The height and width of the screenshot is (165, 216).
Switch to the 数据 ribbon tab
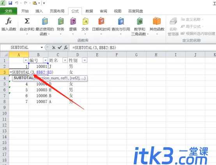pyautogui.click(x=89, y=11)
